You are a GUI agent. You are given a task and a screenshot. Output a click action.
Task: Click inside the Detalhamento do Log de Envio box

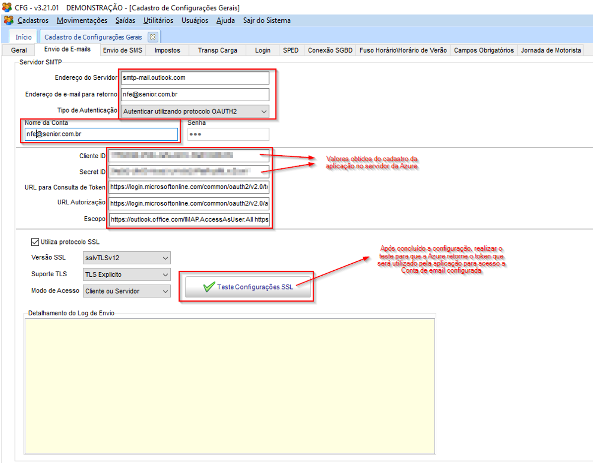coord(230,386)
